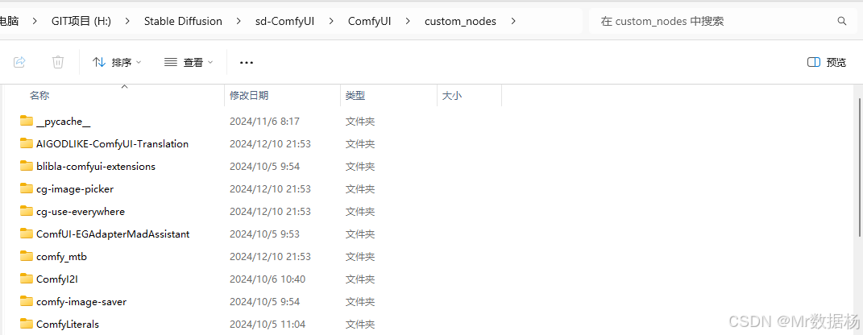Screen dimensions: 863x335
Task: Select the blibla-comfyui-extensions name
Action: [96, 167]
